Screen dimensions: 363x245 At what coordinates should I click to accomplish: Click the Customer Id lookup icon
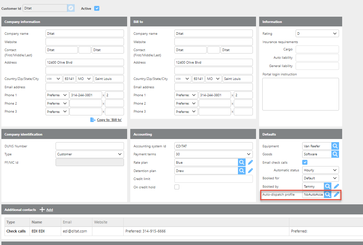point(71,8)
